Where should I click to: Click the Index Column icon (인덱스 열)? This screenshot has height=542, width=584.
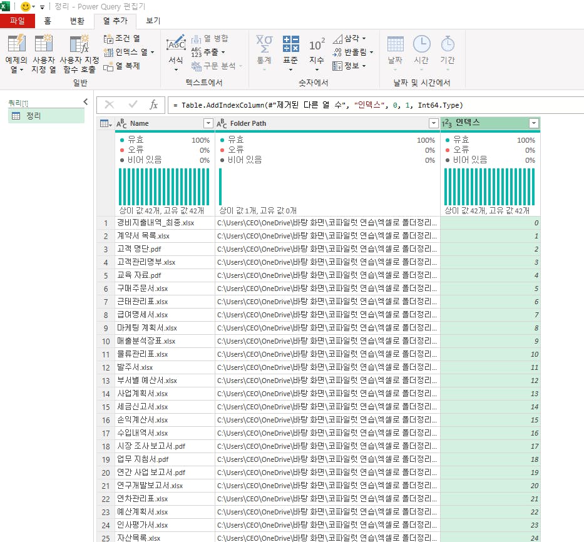point(108,52)
